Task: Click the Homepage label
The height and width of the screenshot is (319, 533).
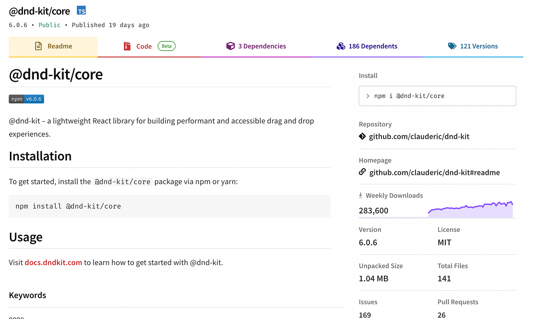Action: tap(375, 160)
